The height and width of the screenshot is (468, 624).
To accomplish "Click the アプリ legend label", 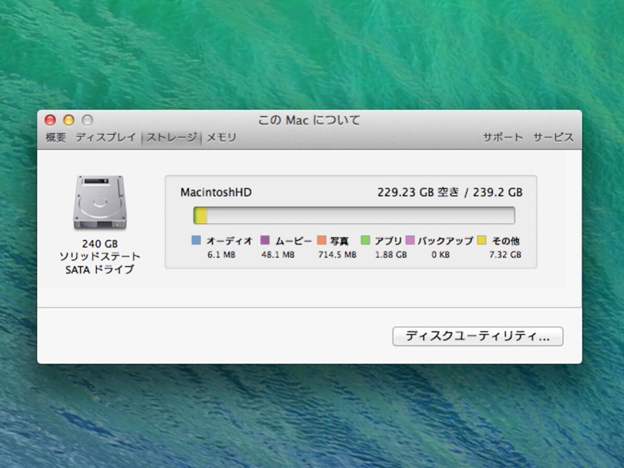I will (388, 241).
